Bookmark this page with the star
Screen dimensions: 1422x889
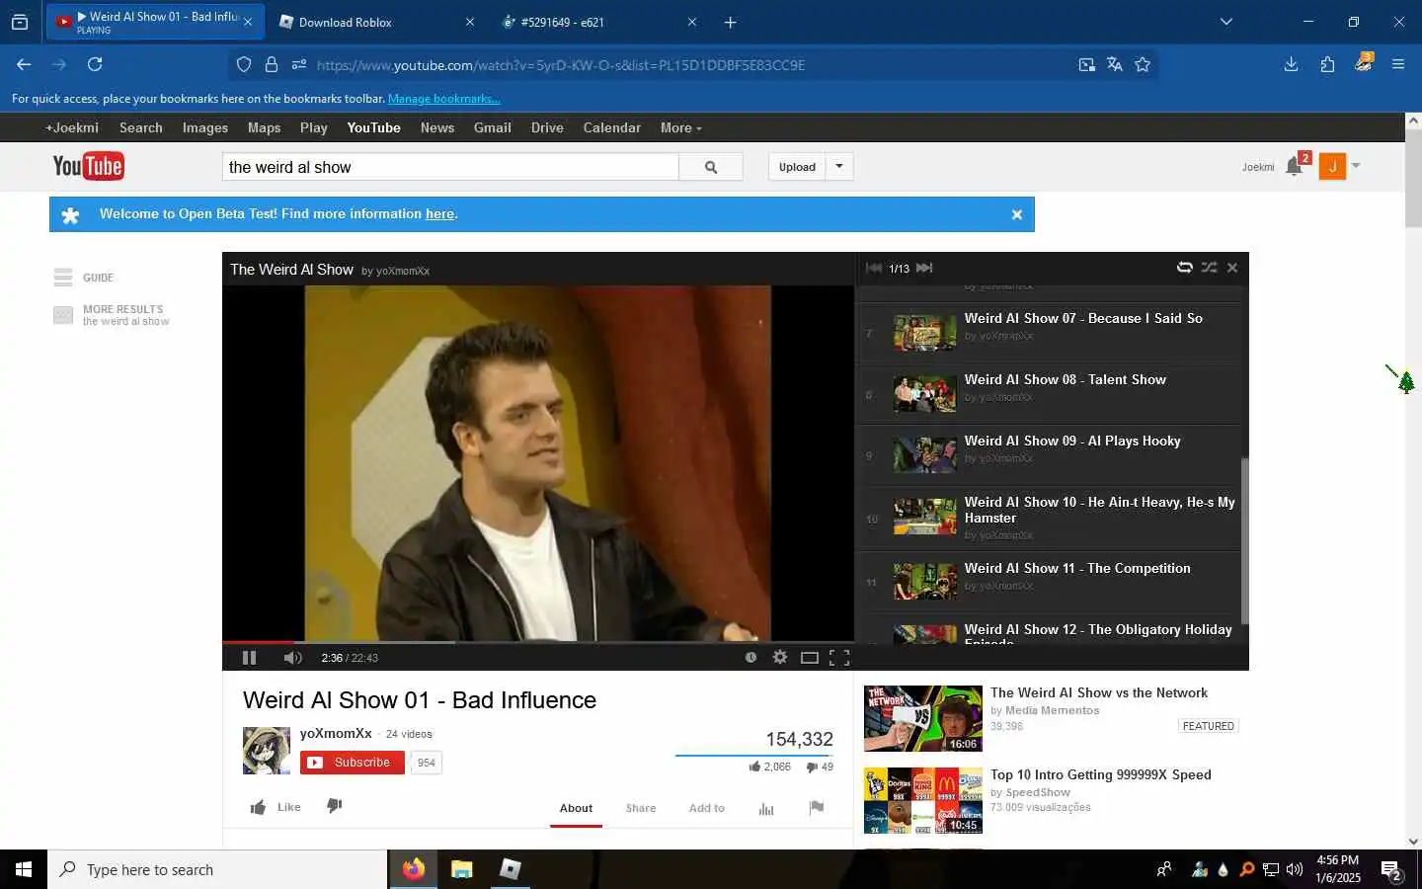[1143, 64]
